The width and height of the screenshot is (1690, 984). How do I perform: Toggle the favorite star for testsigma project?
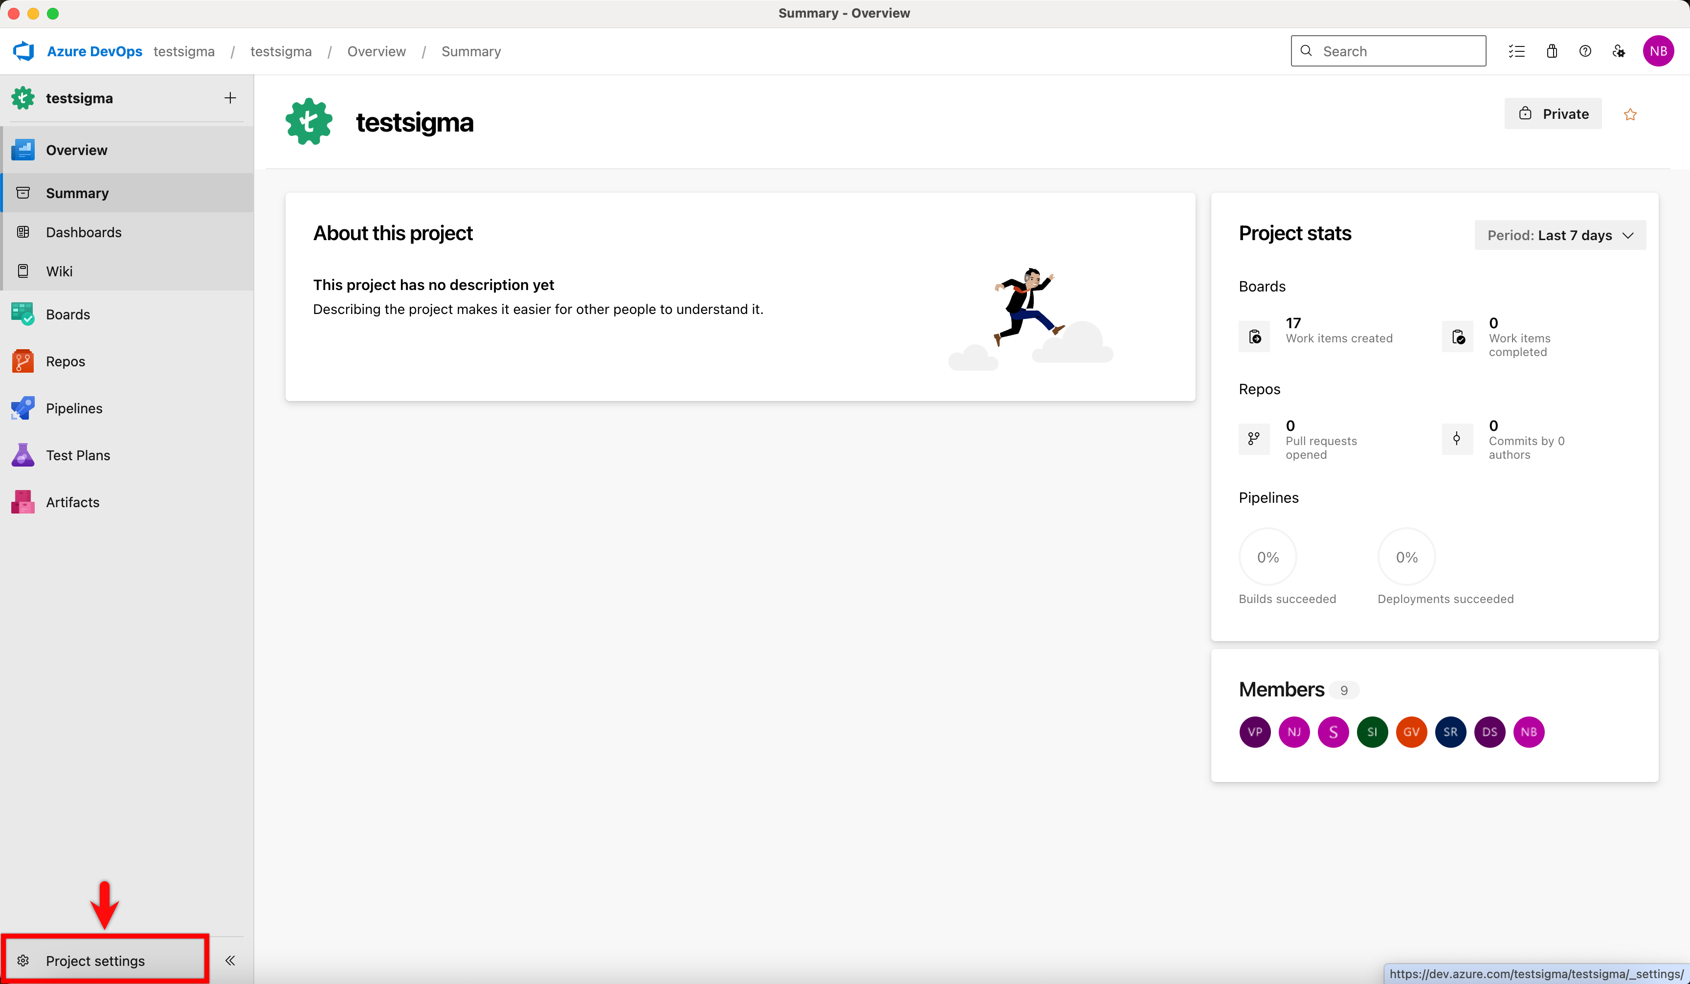point(1630,115)
